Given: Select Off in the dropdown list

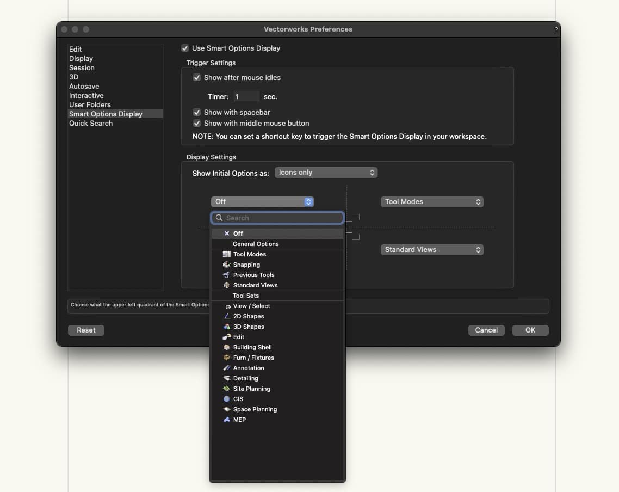Looking at the screenshot, I should tap(277, 233).
